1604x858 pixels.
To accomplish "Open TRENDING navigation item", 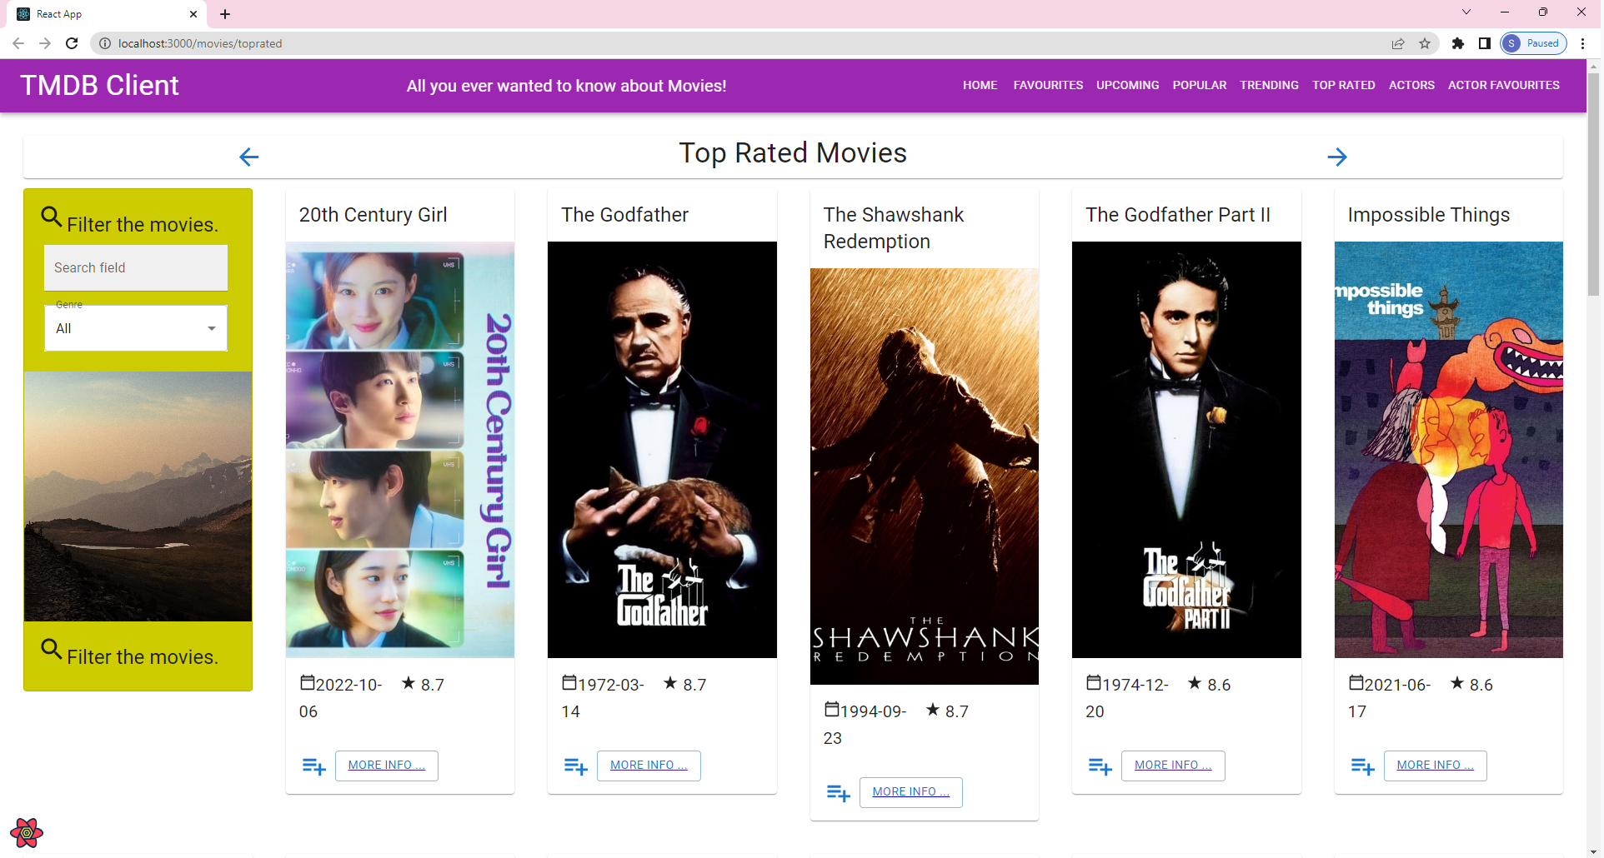I will [1269, 85].
